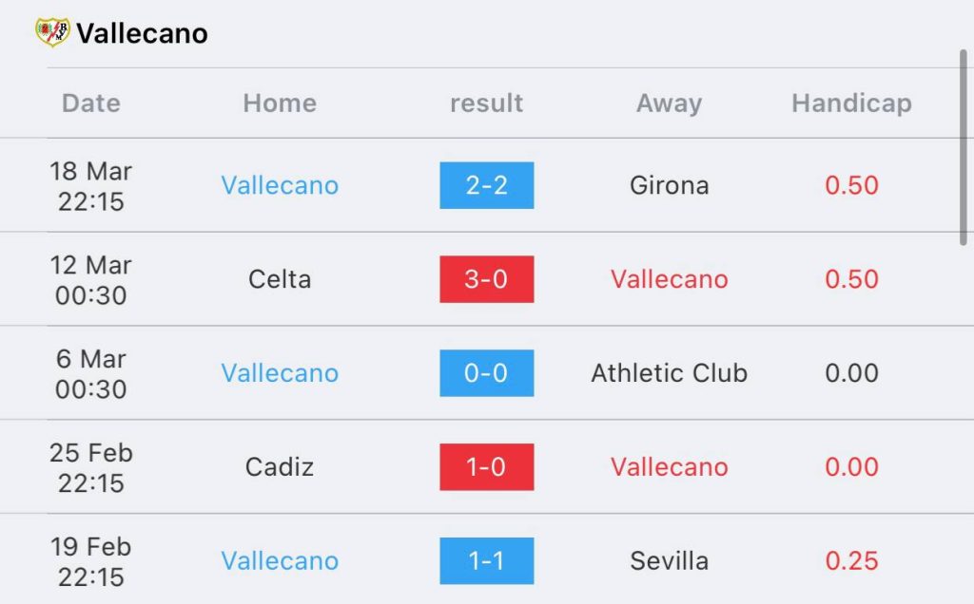Select the result column header
The width and height of the screenshot is (974, 604).
click(486, 103)
